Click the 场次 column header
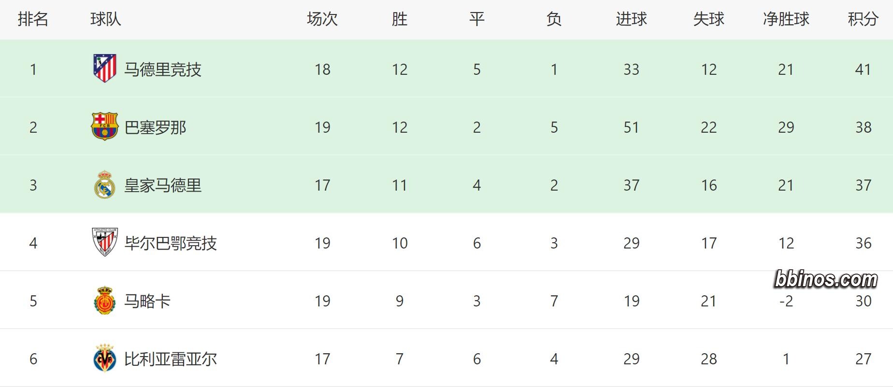 322,19
